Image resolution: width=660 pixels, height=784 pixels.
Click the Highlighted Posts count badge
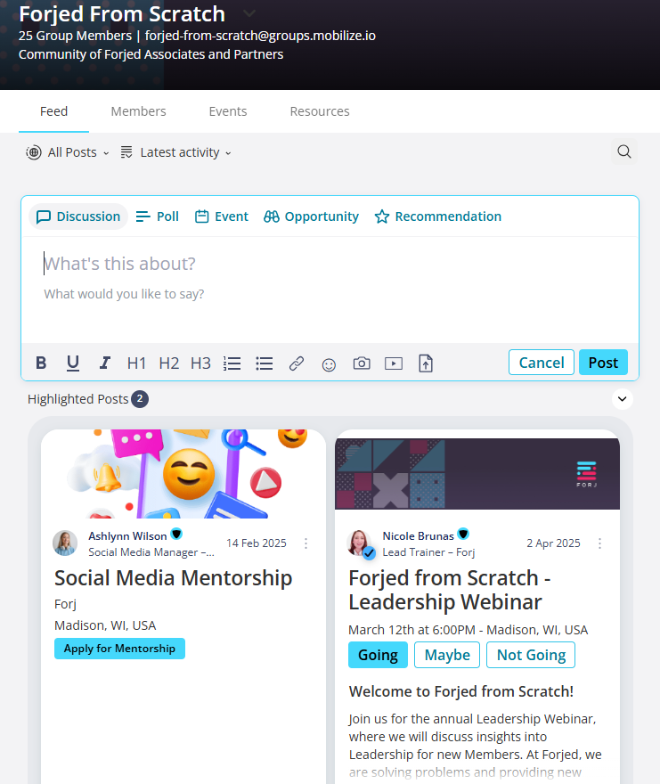tap(140, 399)
